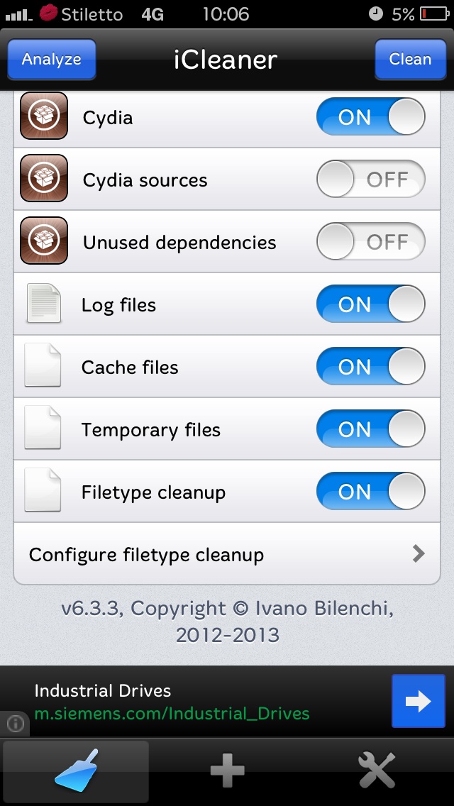Tap the Clean button
The image size is (454, 806).
pyautogui.click(x=410, y=59)
